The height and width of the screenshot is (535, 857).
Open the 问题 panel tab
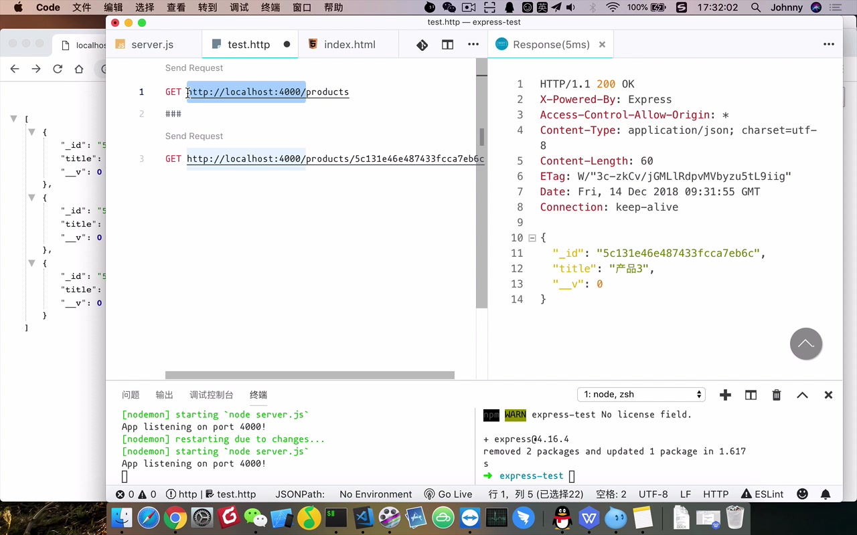click(x=131, y=395)
